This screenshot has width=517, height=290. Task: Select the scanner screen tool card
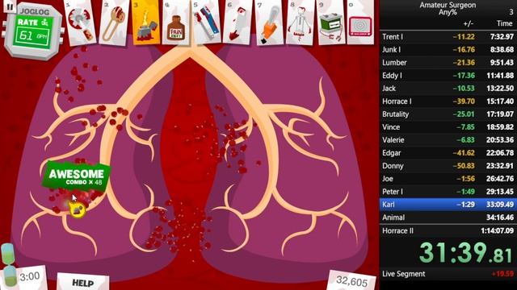[360, 23]
